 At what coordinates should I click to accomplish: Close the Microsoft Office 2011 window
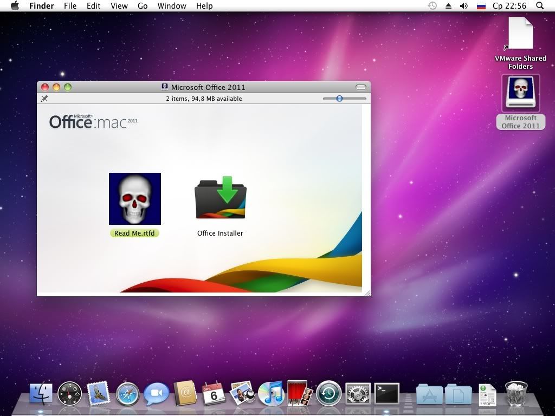45,87
